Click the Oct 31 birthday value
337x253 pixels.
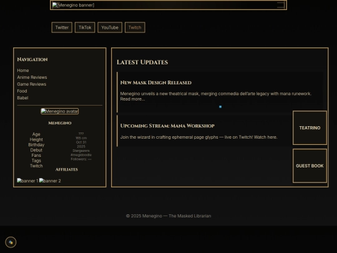[x=81, y=142]
